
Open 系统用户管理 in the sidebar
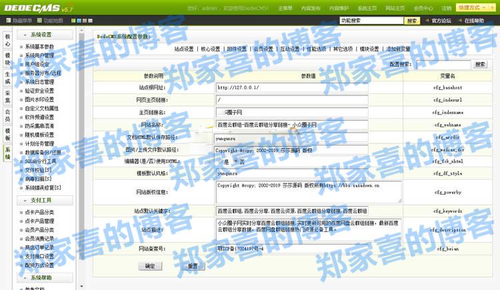(x=39, y=55)
